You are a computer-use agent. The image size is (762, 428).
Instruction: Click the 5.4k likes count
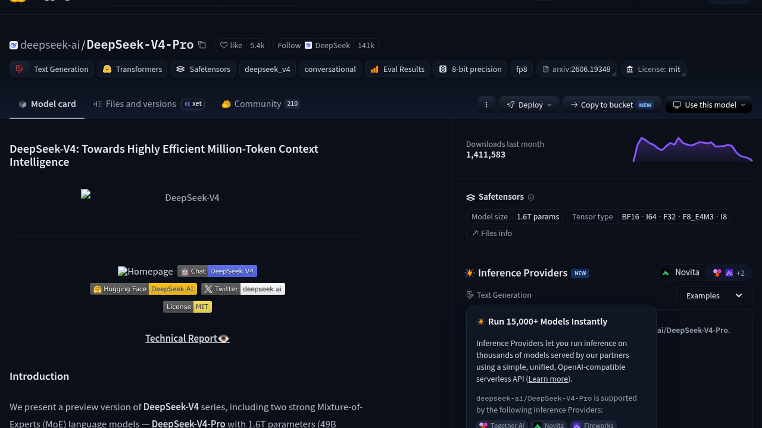tap(257, 45)
